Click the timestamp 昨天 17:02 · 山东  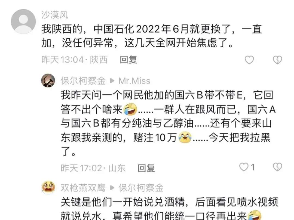[x=93, y=168]
